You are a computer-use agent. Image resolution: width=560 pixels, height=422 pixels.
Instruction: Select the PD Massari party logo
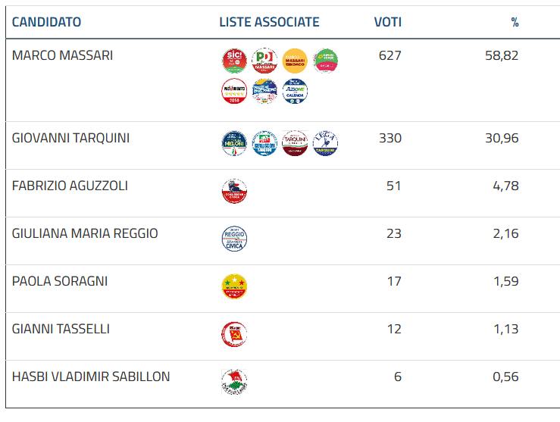[x=264, y=61]
